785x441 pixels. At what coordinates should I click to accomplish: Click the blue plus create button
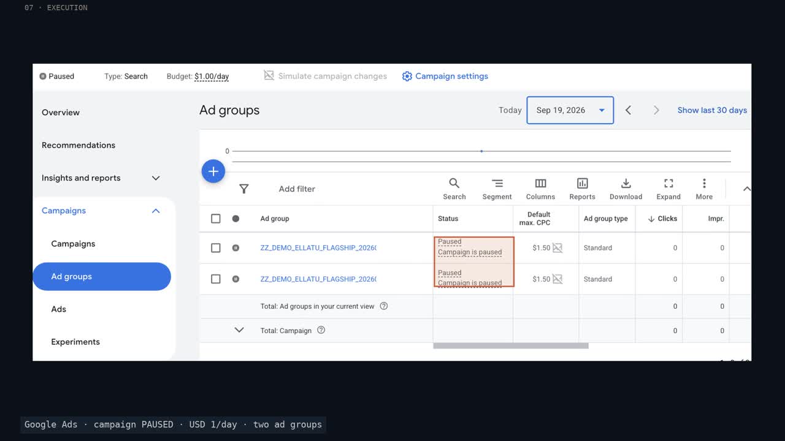pyautogui.click(x=213, y=171)
